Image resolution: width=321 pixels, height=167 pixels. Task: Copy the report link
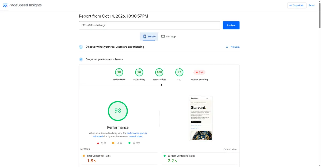tap(297, 5)
